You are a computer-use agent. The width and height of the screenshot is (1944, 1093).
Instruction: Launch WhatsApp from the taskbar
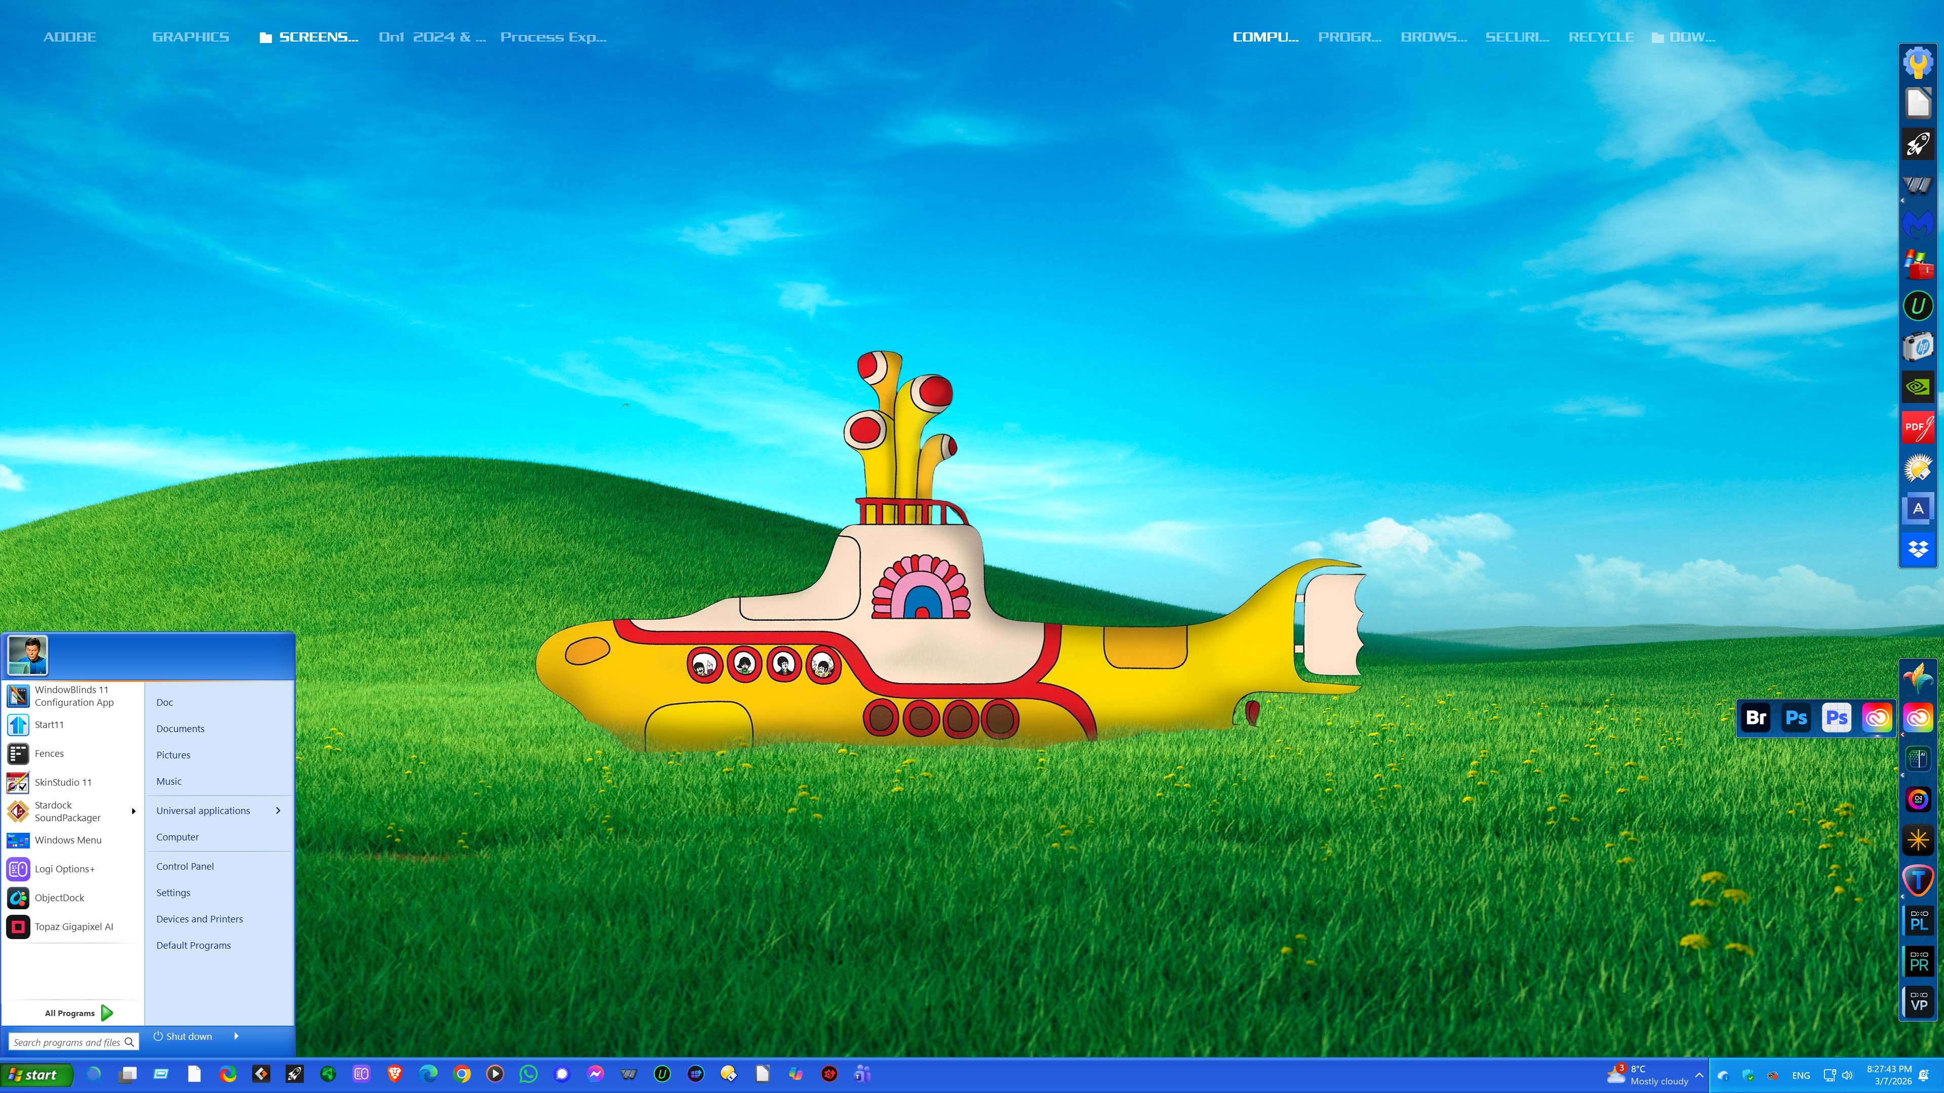[x=528, y=1074]
